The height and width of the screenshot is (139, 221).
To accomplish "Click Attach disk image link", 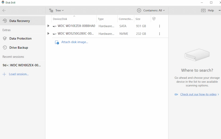I will tap(75, 42).
